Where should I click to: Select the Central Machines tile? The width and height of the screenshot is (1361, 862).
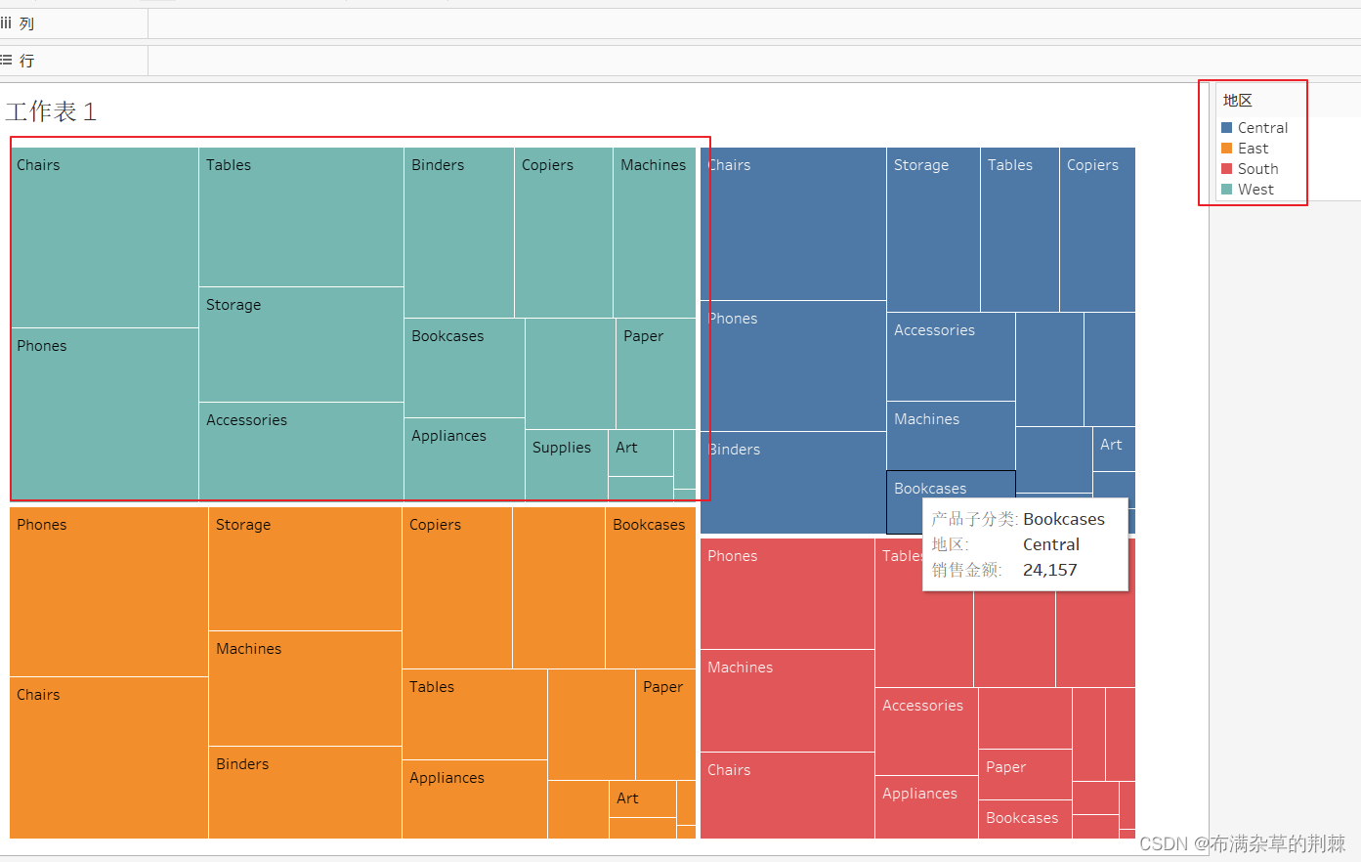click(x=951, y=436)
